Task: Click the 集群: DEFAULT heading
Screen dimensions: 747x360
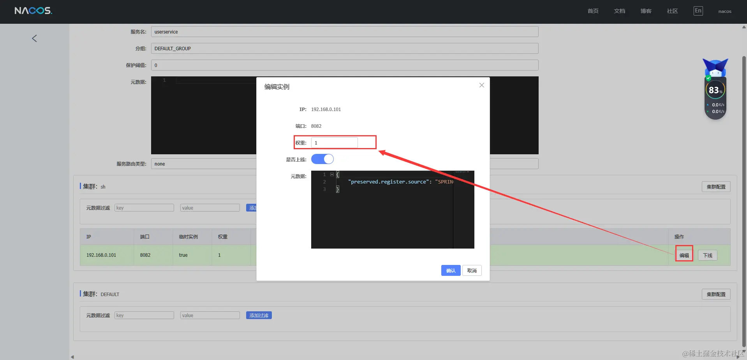Action: point(101,294)
